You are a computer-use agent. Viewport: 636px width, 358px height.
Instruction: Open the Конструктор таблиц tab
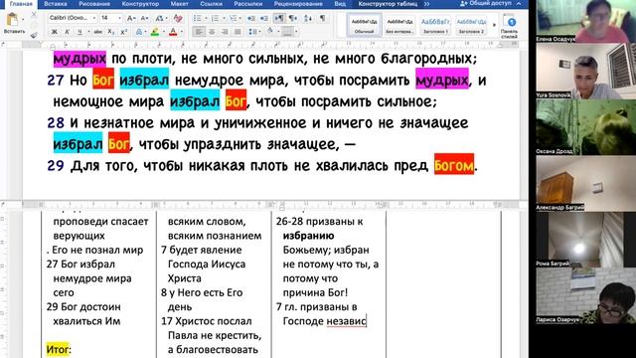click(x=388, y=4)
